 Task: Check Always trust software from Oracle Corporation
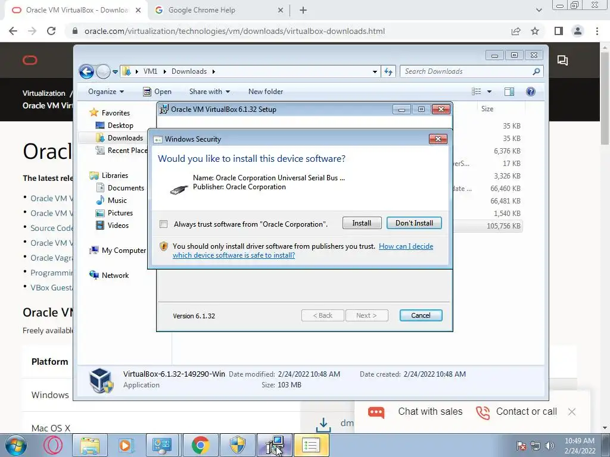click(164, 224)
